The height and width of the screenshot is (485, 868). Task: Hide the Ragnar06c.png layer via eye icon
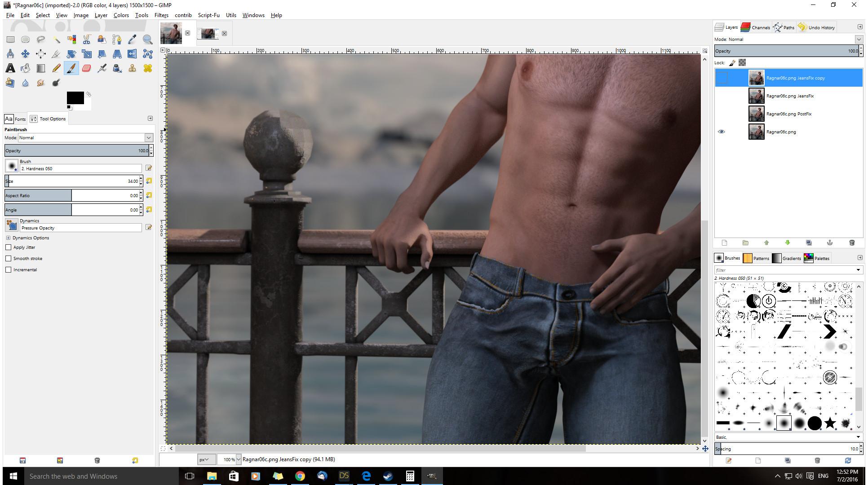[721, 132]
